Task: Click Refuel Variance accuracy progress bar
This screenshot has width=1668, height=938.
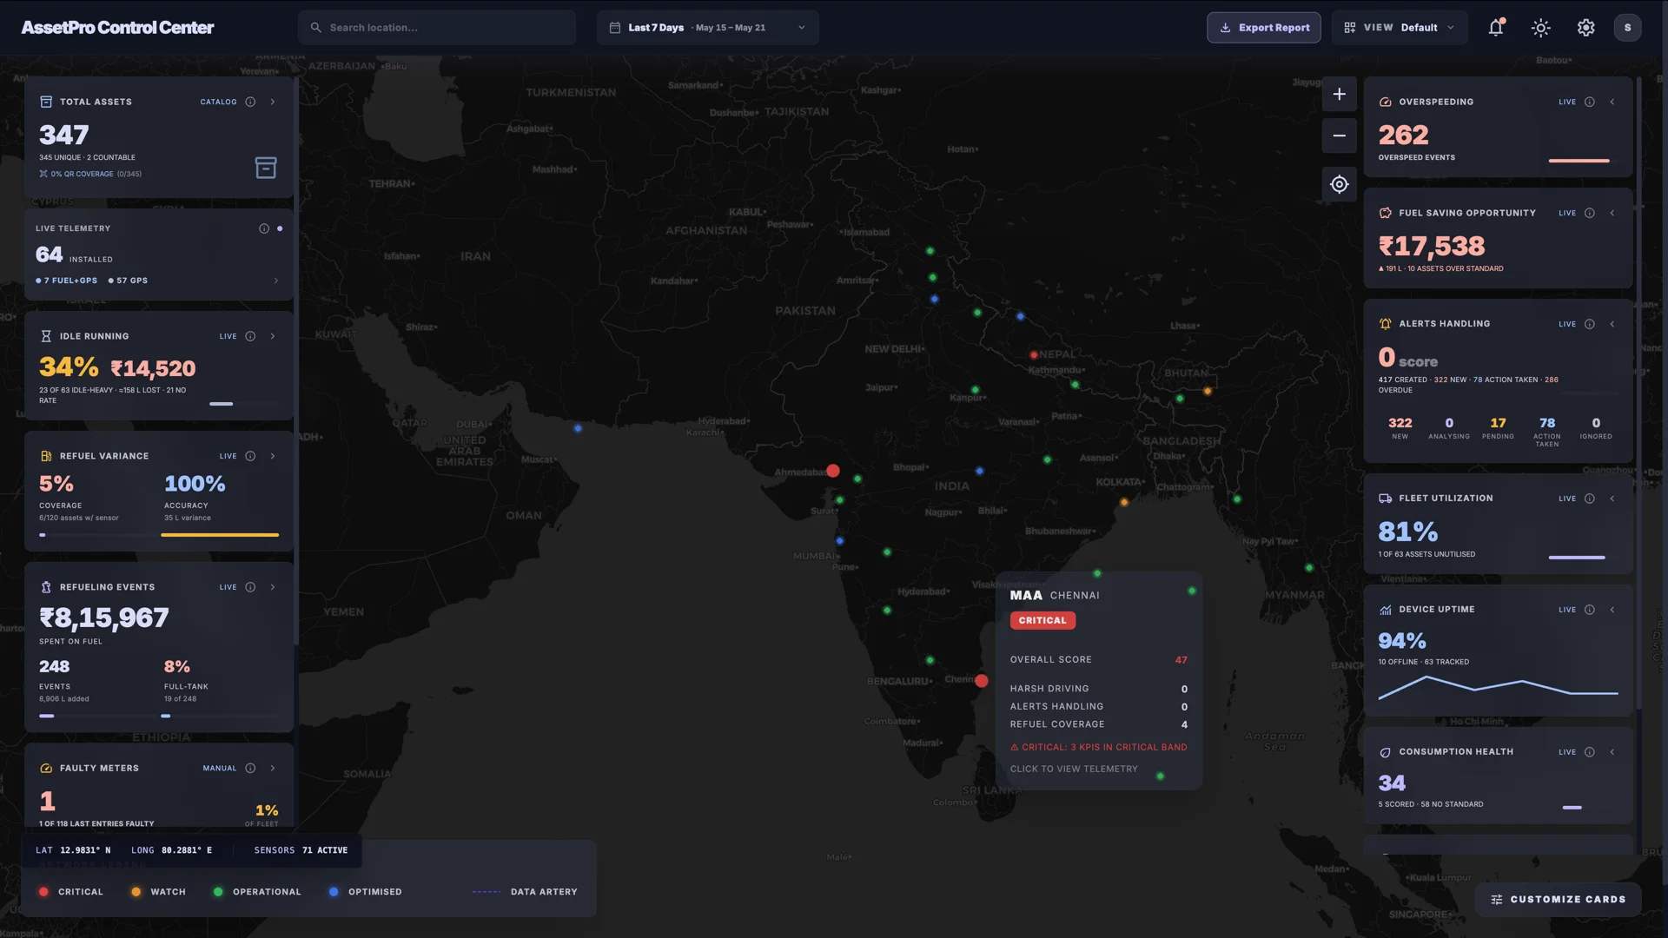Action: [x=220, y=535]
